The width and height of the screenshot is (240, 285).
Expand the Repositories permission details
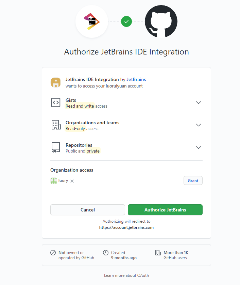pos(199,147)
